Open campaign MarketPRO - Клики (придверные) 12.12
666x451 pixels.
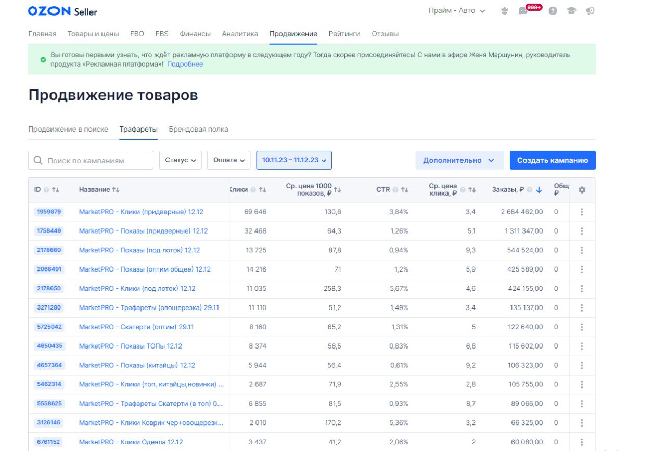coord(141,212)
